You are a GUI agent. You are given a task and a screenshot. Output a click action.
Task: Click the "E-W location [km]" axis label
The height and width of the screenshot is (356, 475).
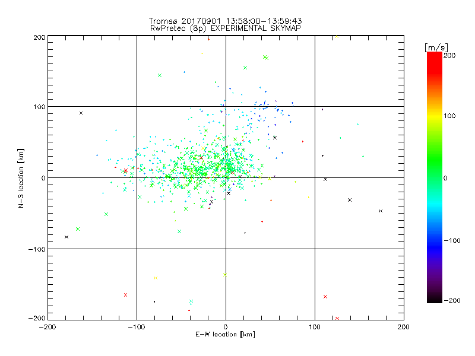(225, 335)
